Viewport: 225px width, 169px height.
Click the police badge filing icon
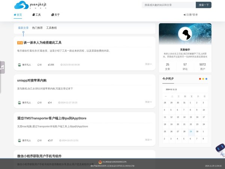[x=100, y=162]
